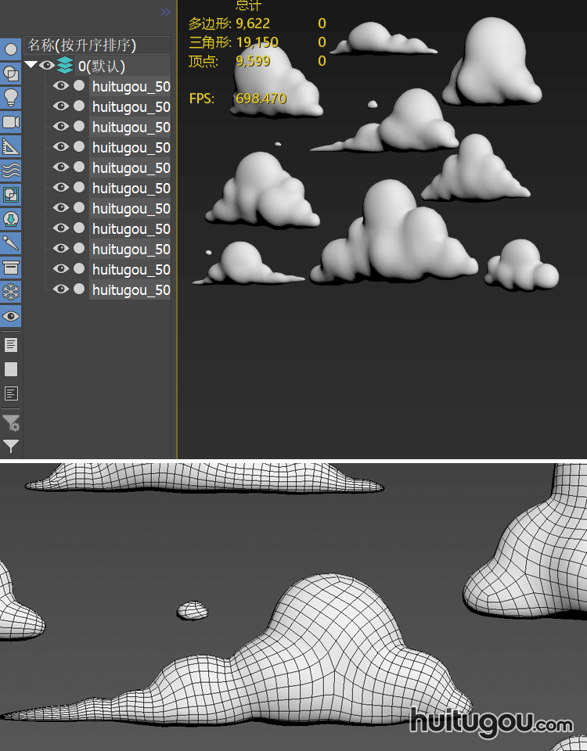Viewport: 587px width, 751px height.
Task: Click the huitugou.com watermark logo
Action: click(491, 720)
